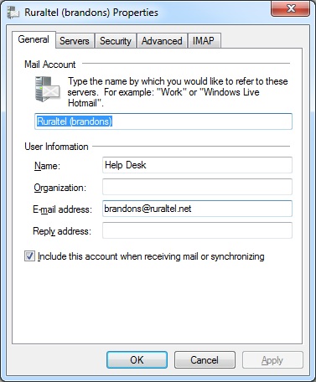
Task: Click the Name field containing Help Desk
Action: 197,165
